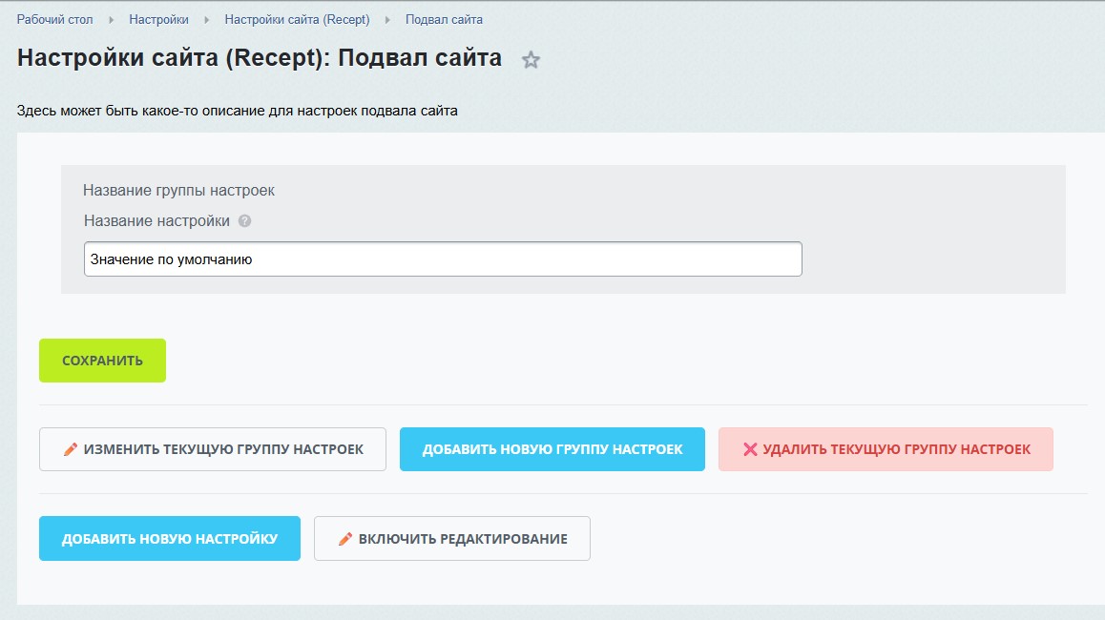Click the description text under the title

[x=238, y=111]
